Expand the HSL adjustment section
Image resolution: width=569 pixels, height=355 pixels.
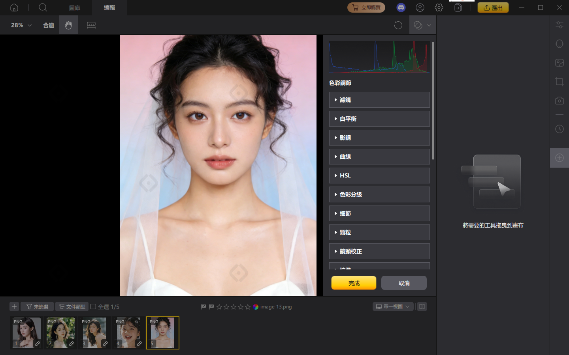click(379, 176)
